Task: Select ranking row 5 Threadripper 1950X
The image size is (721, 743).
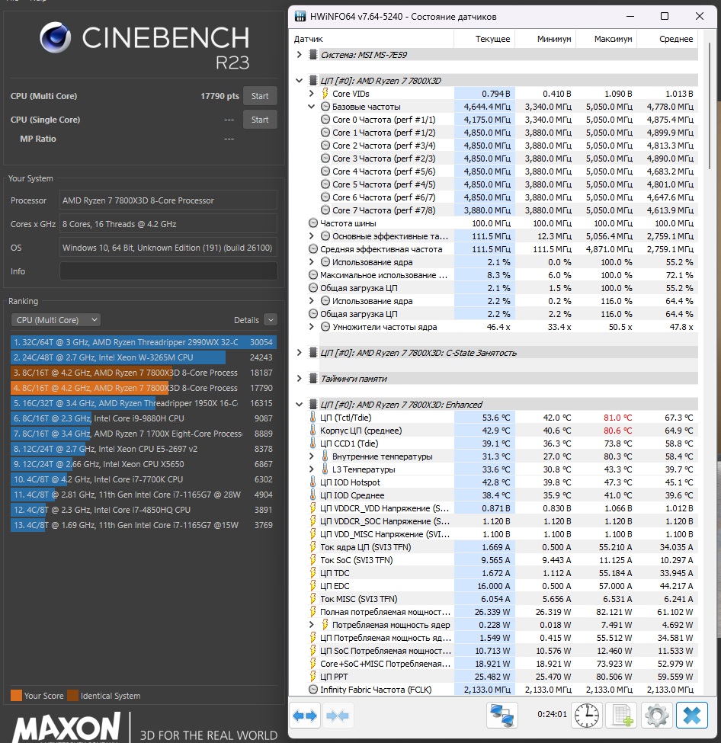Action: pyautogui.click(x=143, y=403)
